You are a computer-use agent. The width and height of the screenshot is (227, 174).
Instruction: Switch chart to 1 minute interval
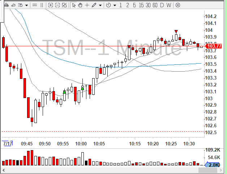pos(120,5)
